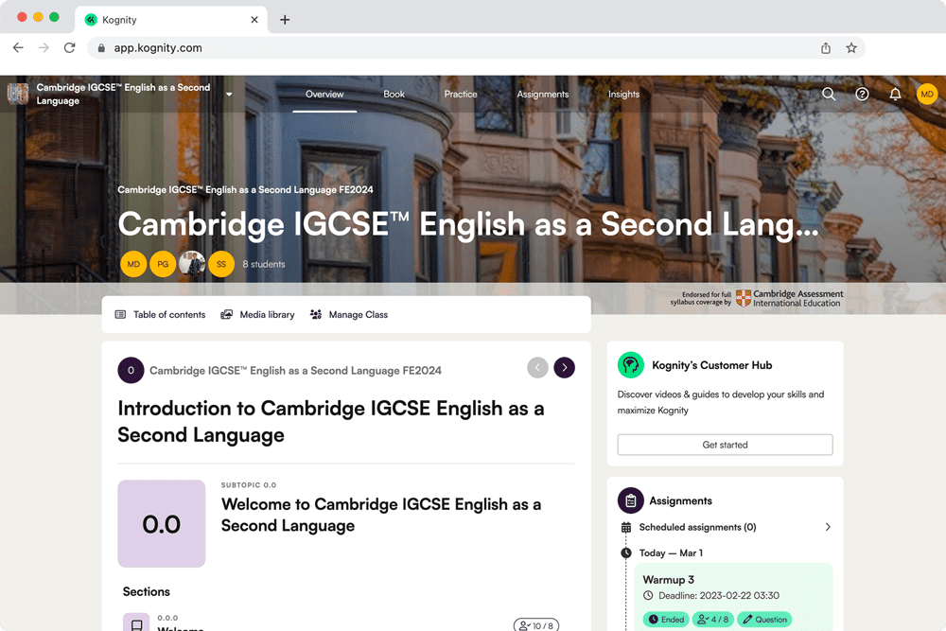Open the course switcher dropdown arrow
The image size is (946, 631).
click(228, 94)
